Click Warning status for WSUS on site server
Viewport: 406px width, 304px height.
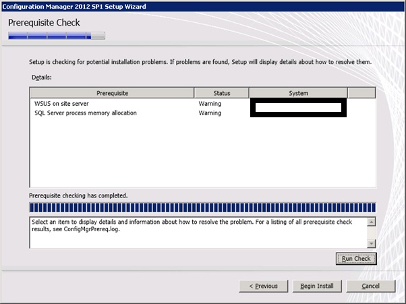210,104
